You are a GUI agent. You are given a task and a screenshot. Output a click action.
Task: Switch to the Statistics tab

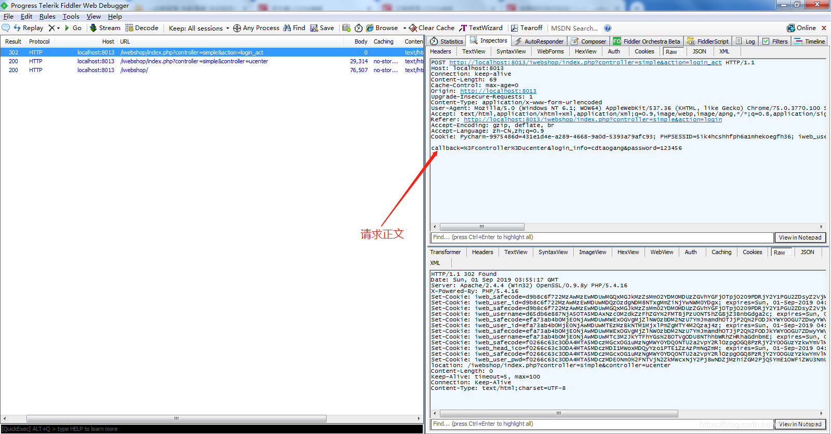447,41
